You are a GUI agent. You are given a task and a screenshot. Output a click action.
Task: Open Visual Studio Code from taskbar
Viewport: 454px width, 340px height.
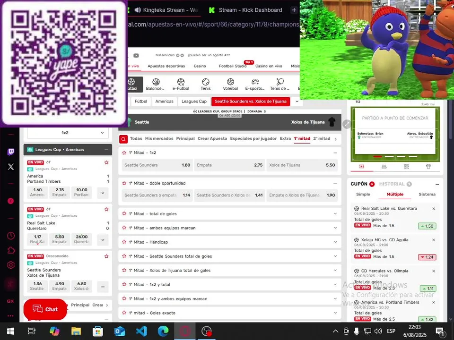141,331
